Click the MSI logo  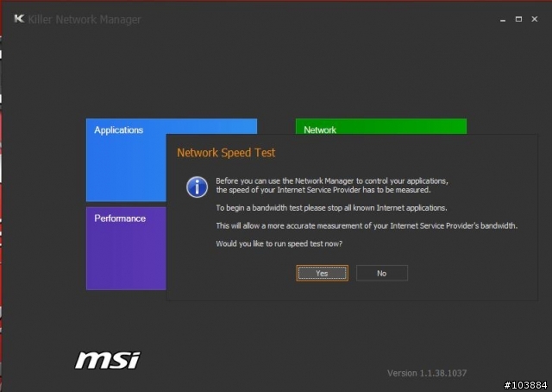[107, 360]
